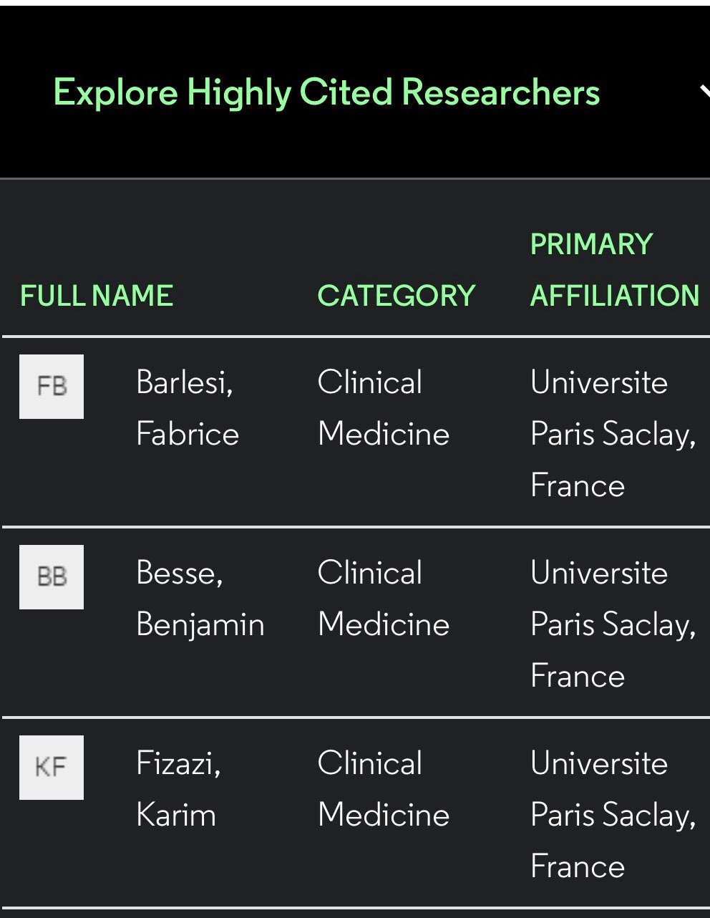Select Clinical Medicine in Barlesi's row

point(384,408)
